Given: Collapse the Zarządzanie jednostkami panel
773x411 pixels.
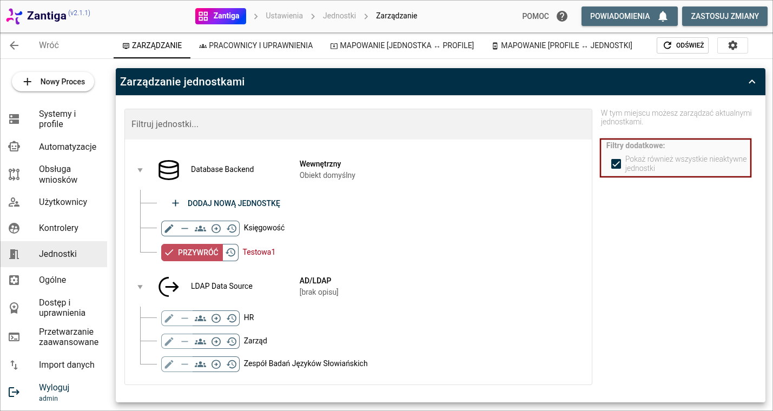Looking at the screenshot, I should pos(751,82).
